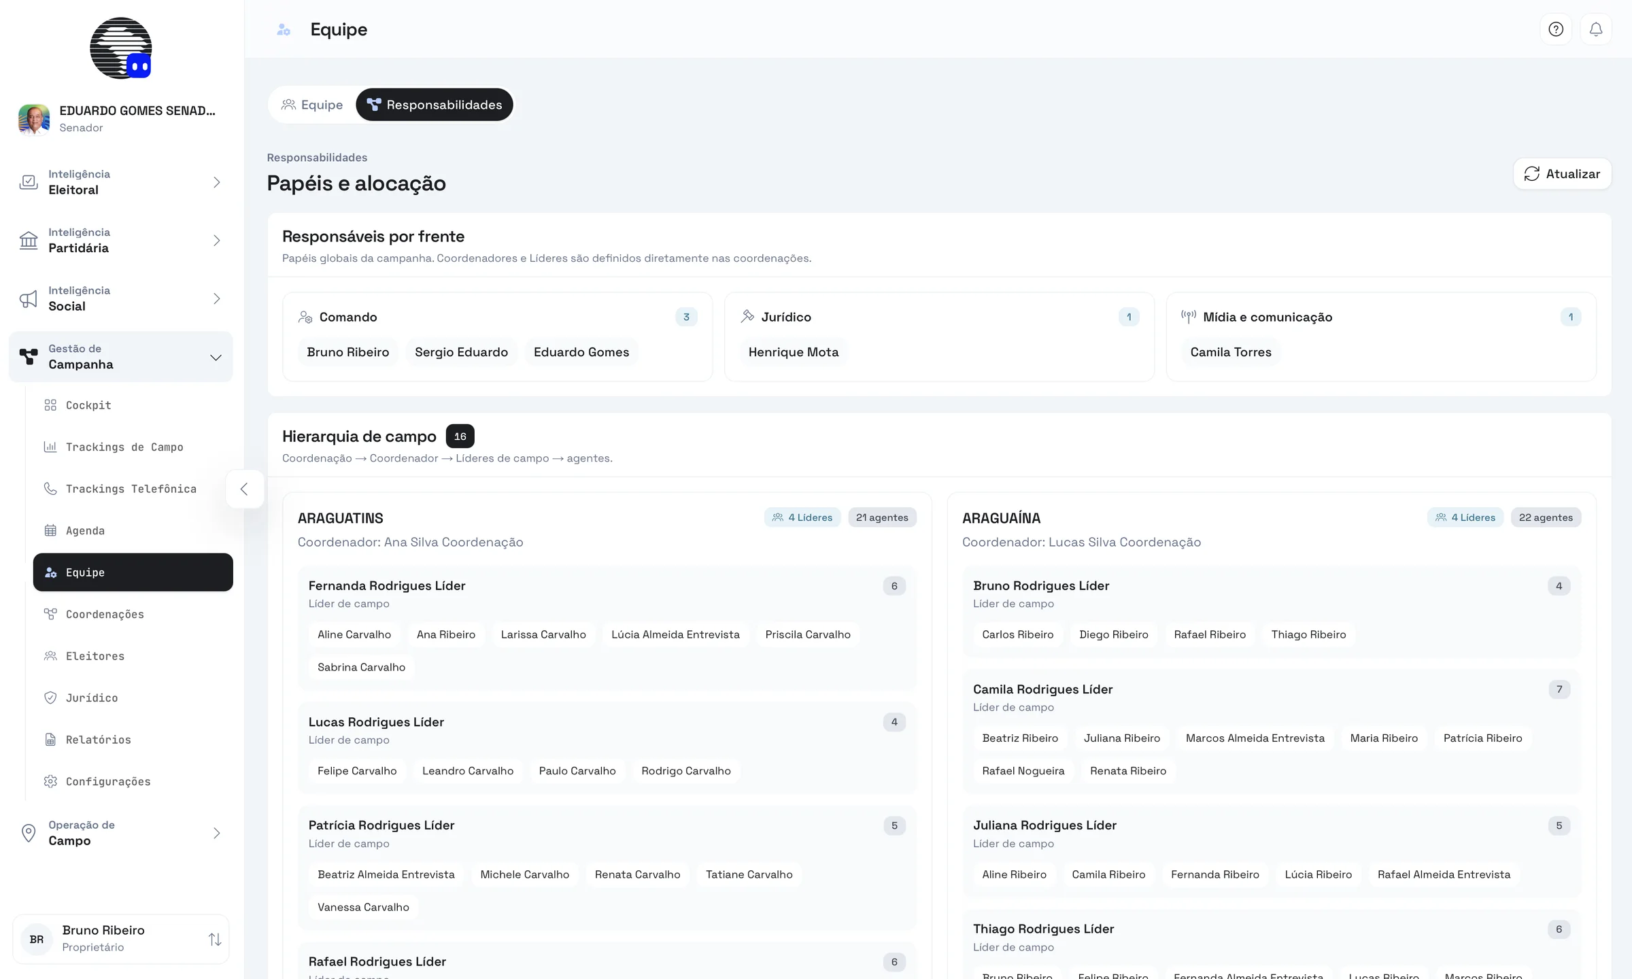This screenshot has height=979, width=1632.
Task: Open Agenda in the sidebar menu
Action: pos(133,530)
